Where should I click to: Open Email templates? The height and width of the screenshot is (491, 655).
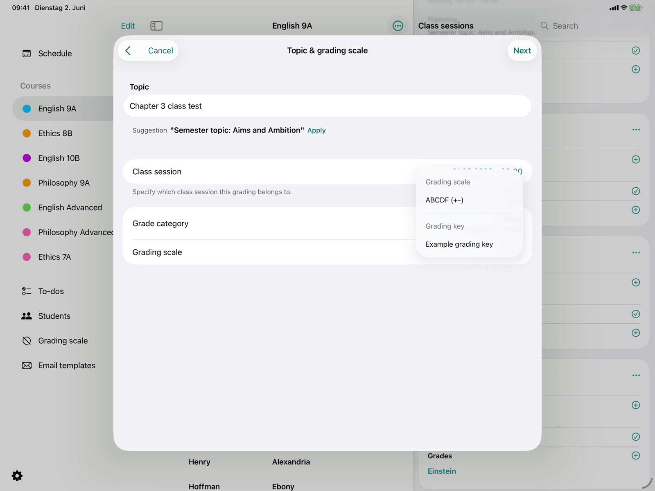coord(66,365)
